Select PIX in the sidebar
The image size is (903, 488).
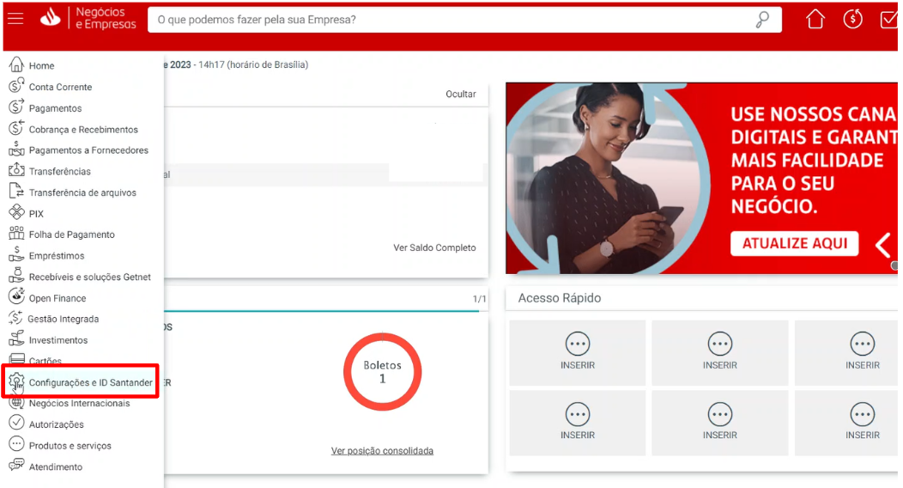[36, 214]
